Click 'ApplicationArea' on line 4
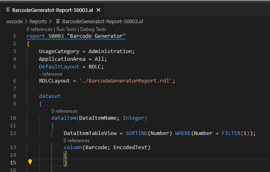 pyautogui.click(x=62, y=59)
